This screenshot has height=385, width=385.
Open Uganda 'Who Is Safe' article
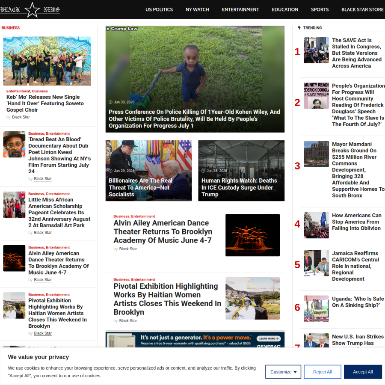358,302
